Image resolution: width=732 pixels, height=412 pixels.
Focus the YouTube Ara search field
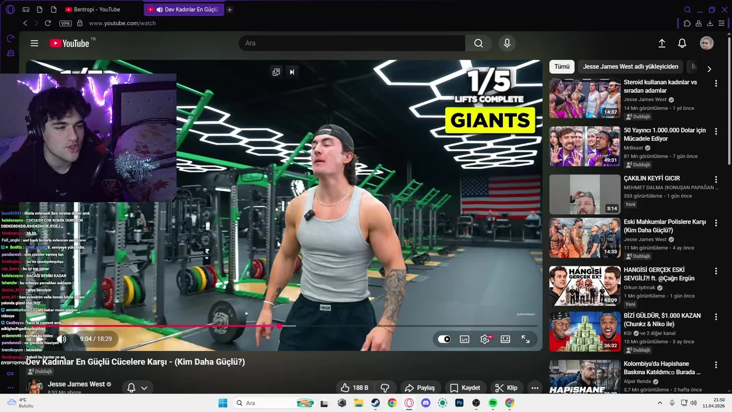352,43
